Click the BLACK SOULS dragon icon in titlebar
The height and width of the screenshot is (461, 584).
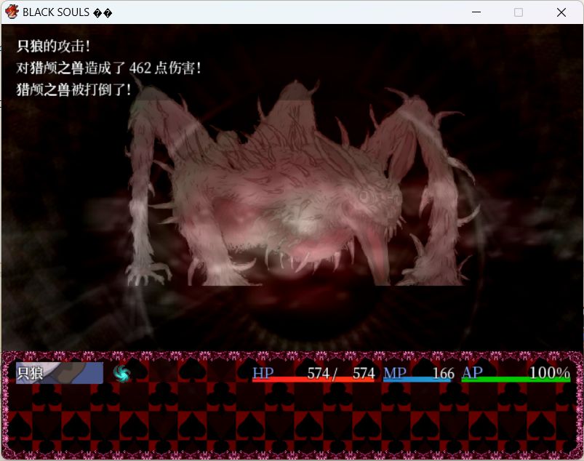tap(12, 12)
